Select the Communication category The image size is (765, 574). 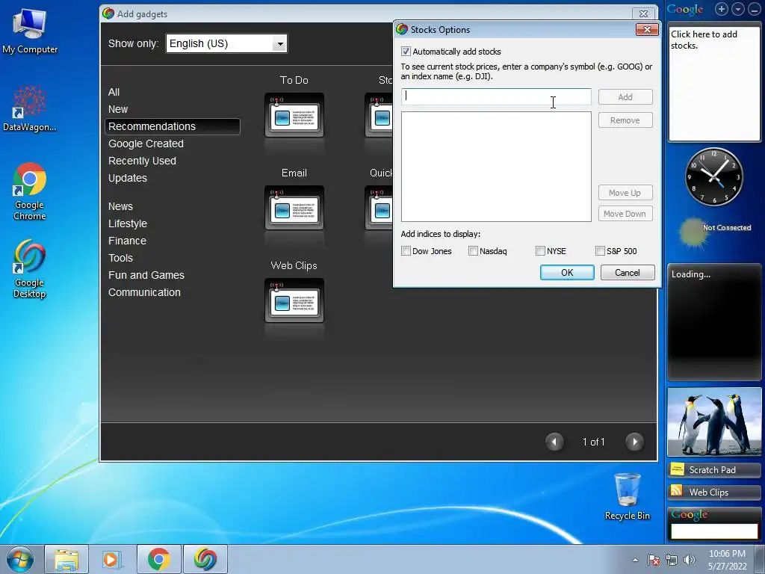coord(144,292)
